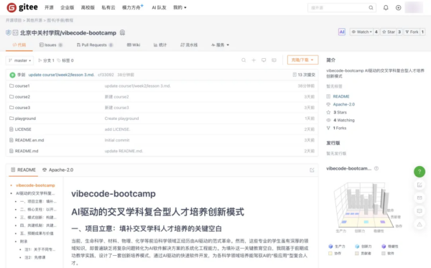Switch to the Wiki tab
This screenshot has width=431, height=268.
pos(134,45)
